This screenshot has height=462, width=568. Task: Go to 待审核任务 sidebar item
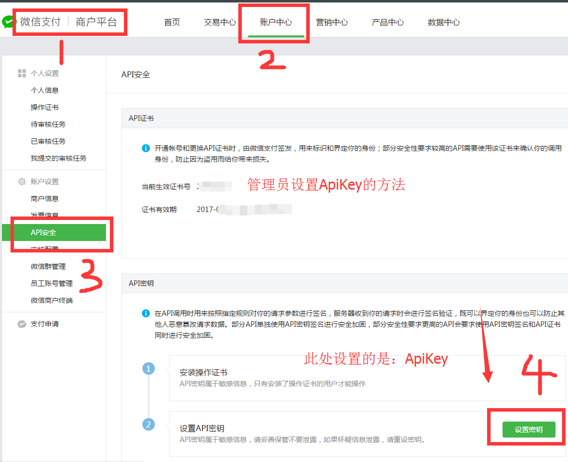pyautogui.click(x=48, y=124)
